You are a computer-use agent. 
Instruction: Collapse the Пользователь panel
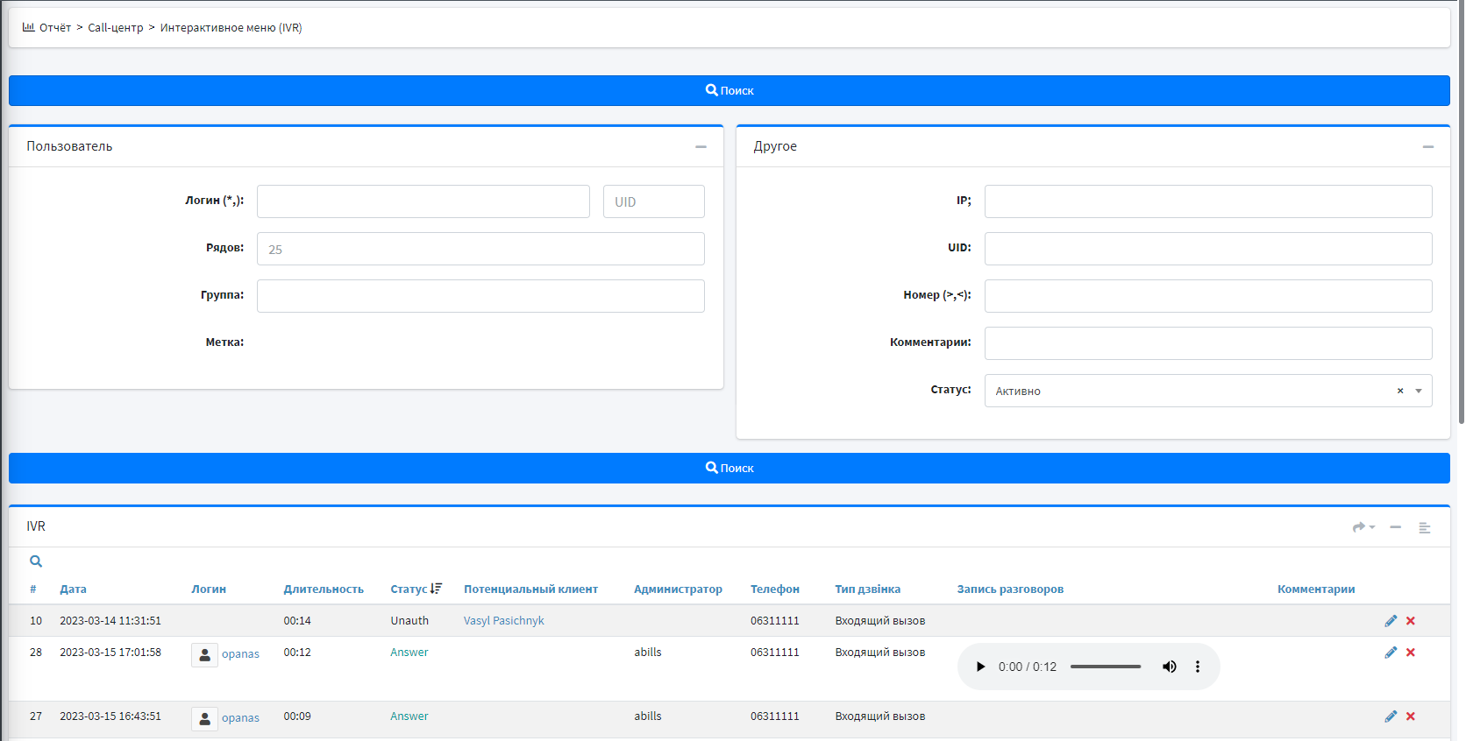[x=701, y=147]
